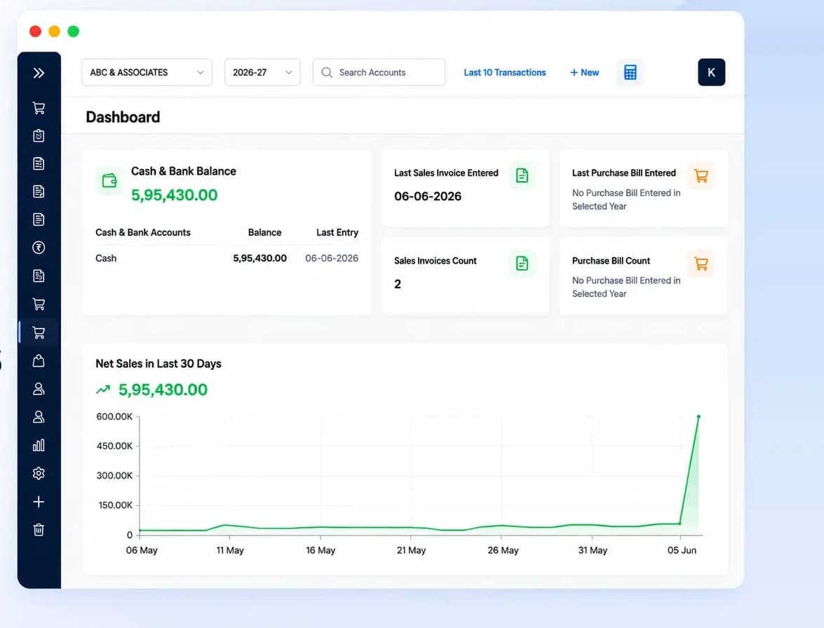
Task: Click the orange cart icon on Last Purchase Bill card
Action: [x=701, y=175]
